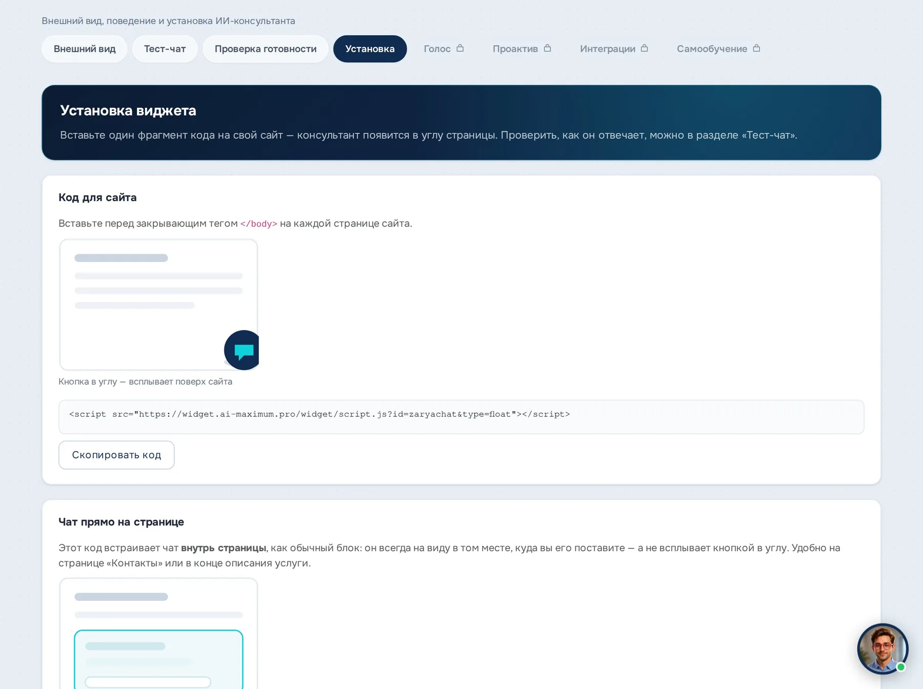Click the Установка виджета heading

coord(128,111)
